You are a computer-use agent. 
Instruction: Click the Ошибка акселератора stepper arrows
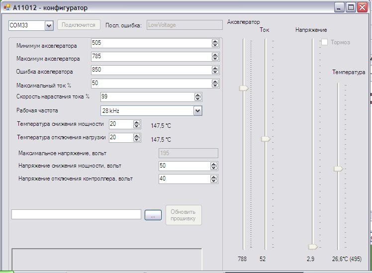215,70
